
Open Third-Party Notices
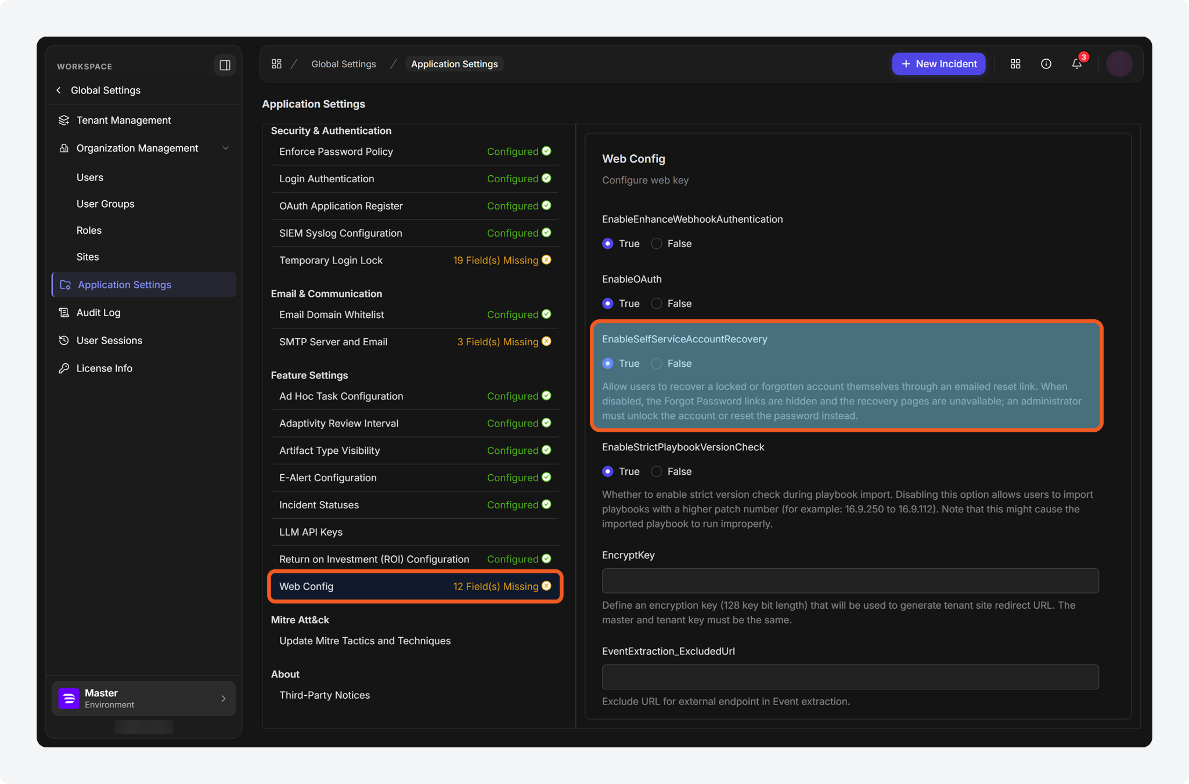pos(325,695)
